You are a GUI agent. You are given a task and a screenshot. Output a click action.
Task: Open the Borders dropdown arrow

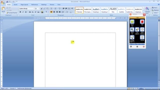[72, 12]
